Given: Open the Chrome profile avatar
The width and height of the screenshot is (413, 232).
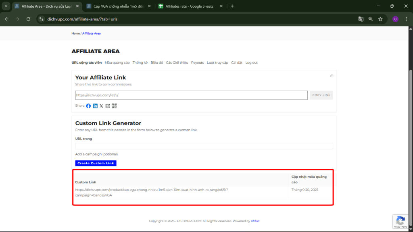Looking at the screenshot, I should (395, 19).
